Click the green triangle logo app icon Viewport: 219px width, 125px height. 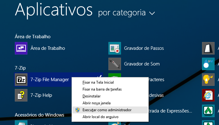(208, 111)
